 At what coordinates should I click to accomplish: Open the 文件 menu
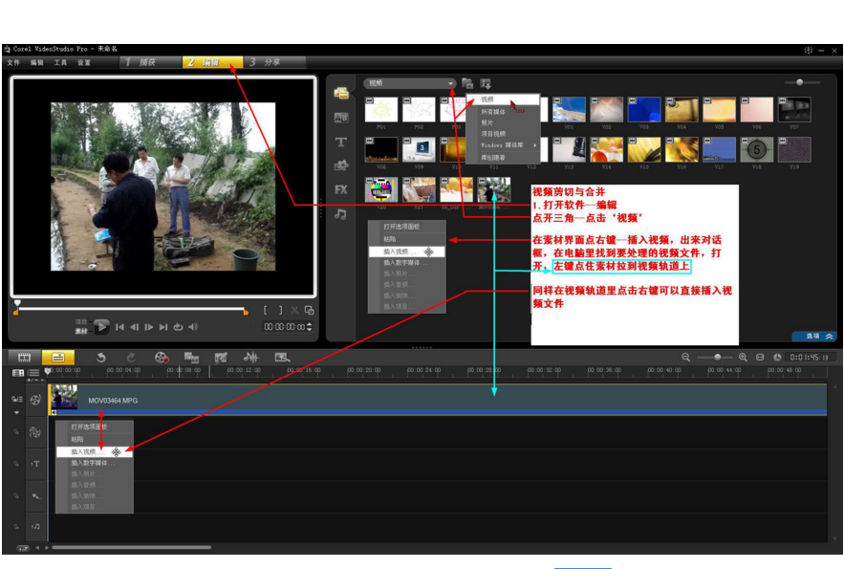(13, 62)
